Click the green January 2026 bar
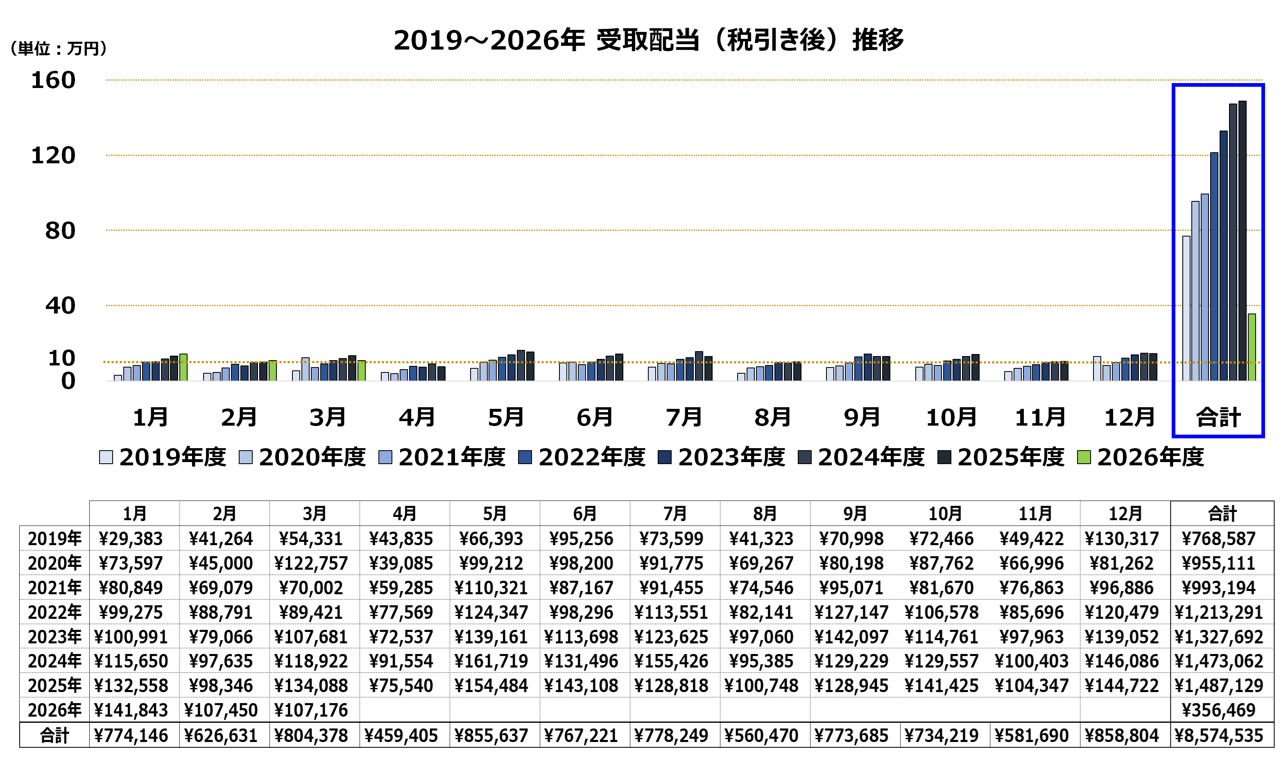The image size is (1288, 760). pyautogui.click(x=183, y=368)
